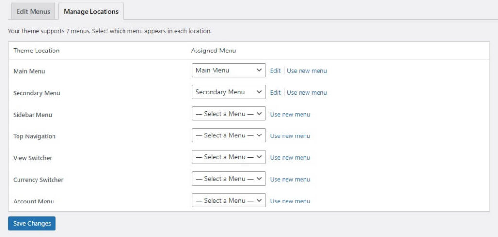Expand the Top Navigation menu dropdown

[x=229, y=135]
